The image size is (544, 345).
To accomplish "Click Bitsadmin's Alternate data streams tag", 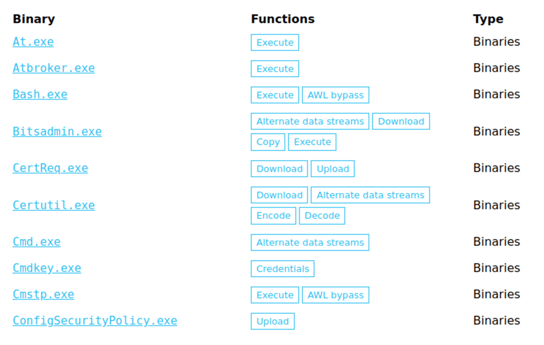I will tap(310, 121).
